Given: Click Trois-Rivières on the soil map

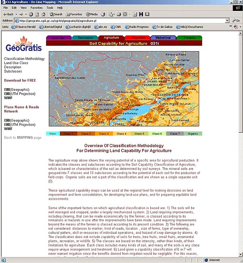Looking at the screenshot, I should pyautogui.click(x=145, y=98).
